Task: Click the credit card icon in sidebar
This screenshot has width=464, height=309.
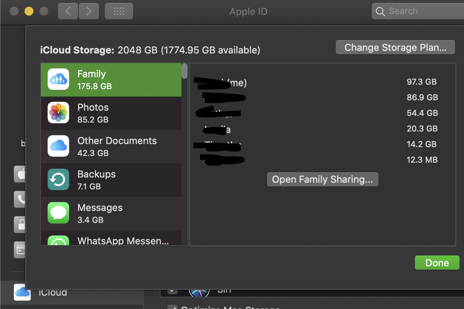Action: click(20, 250)
